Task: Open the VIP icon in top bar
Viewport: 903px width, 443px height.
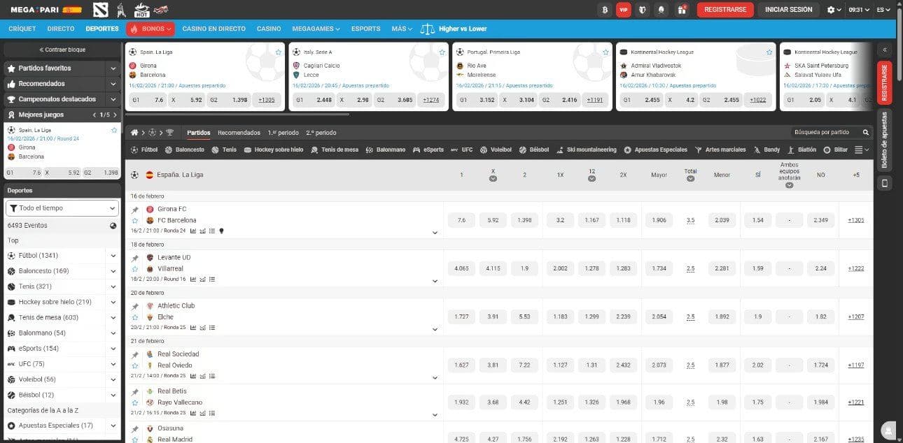Action: tap(624, 10)
